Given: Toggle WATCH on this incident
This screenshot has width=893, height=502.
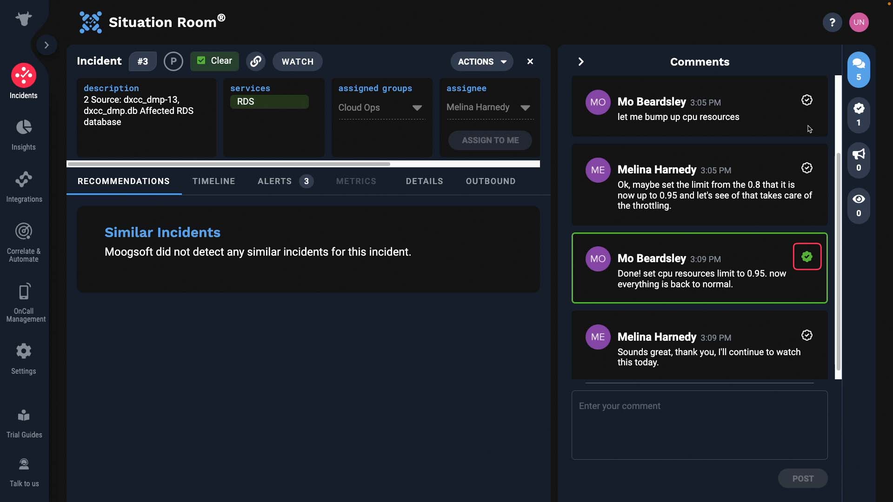Looking at the screenshot, I should [298, 61].
